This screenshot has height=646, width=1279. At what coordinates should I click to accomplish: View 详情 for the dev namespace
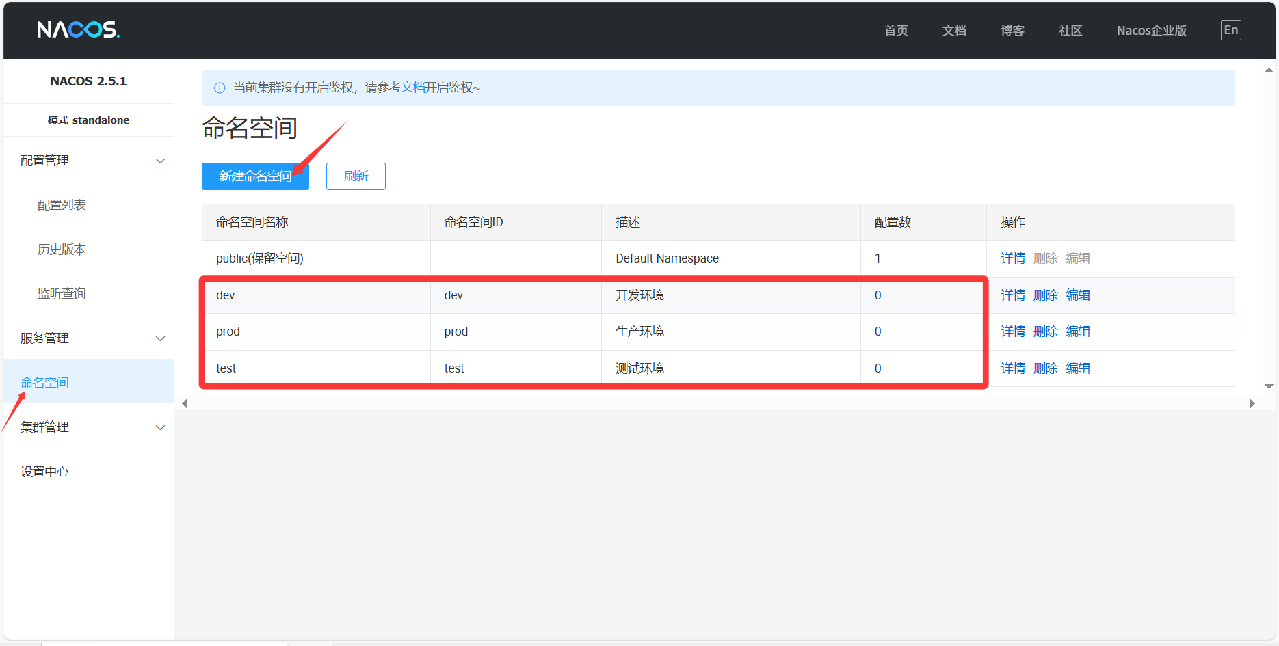click(1012, 295)
